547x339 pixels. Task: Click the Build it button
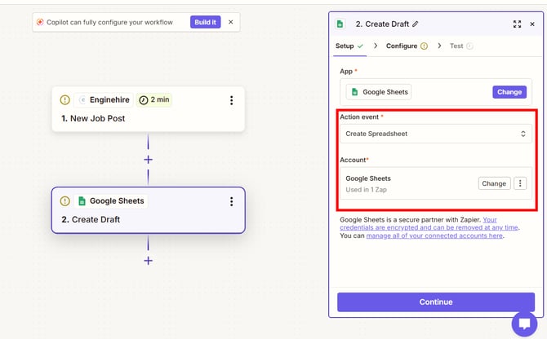tap(205, 22)
